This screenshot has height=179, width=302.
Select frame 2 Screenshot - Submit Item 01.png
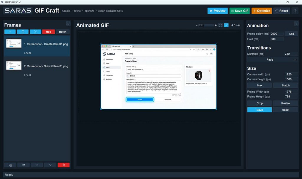point(37,69)
